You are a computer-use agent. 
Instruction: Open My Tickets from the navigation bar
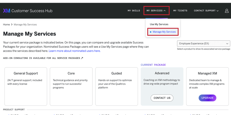coord(180,11)
